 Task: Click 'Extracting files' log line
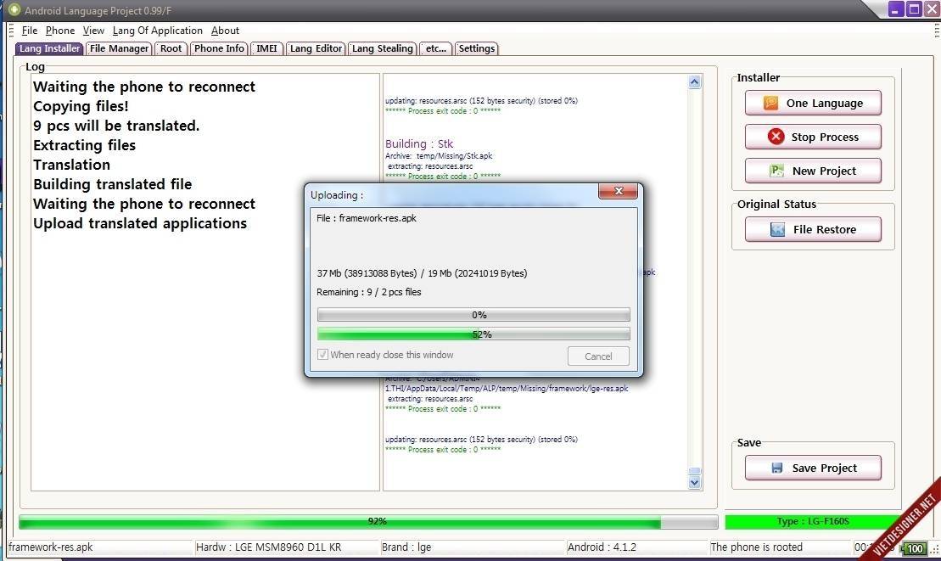point(84,145)
